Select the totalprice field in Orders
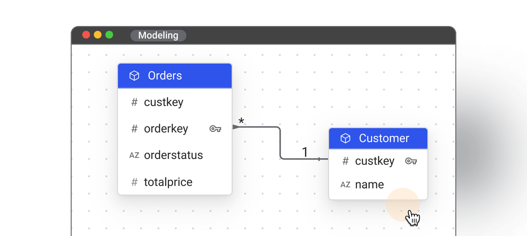This screenshot has height=236, width=527. click(168, 182)
